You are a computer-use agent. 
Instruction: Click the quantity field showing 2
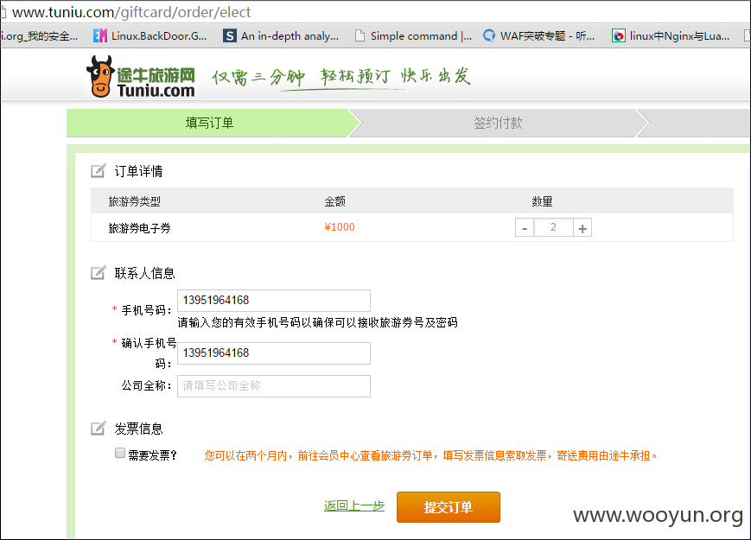(x=554, y=227)
